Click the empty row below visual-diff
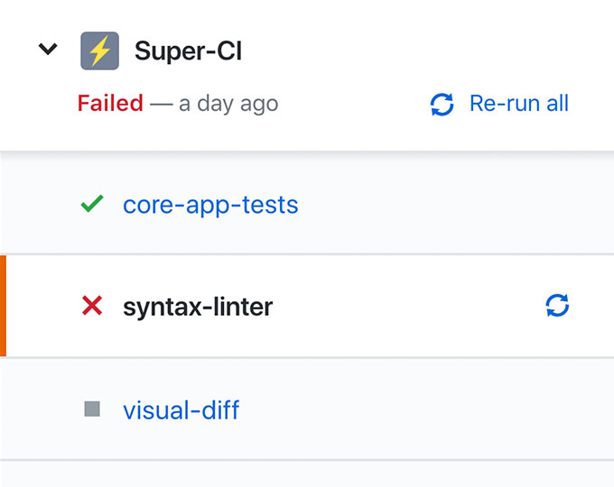This screenshot has height=487, width=614. tap(307, 475)
